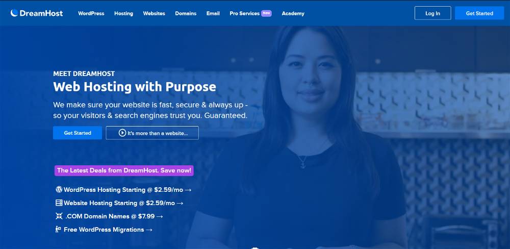Viewport: 510px width, 249px height.
Task: Open the Latest Deals purple banner
Action: pos(124,170)
